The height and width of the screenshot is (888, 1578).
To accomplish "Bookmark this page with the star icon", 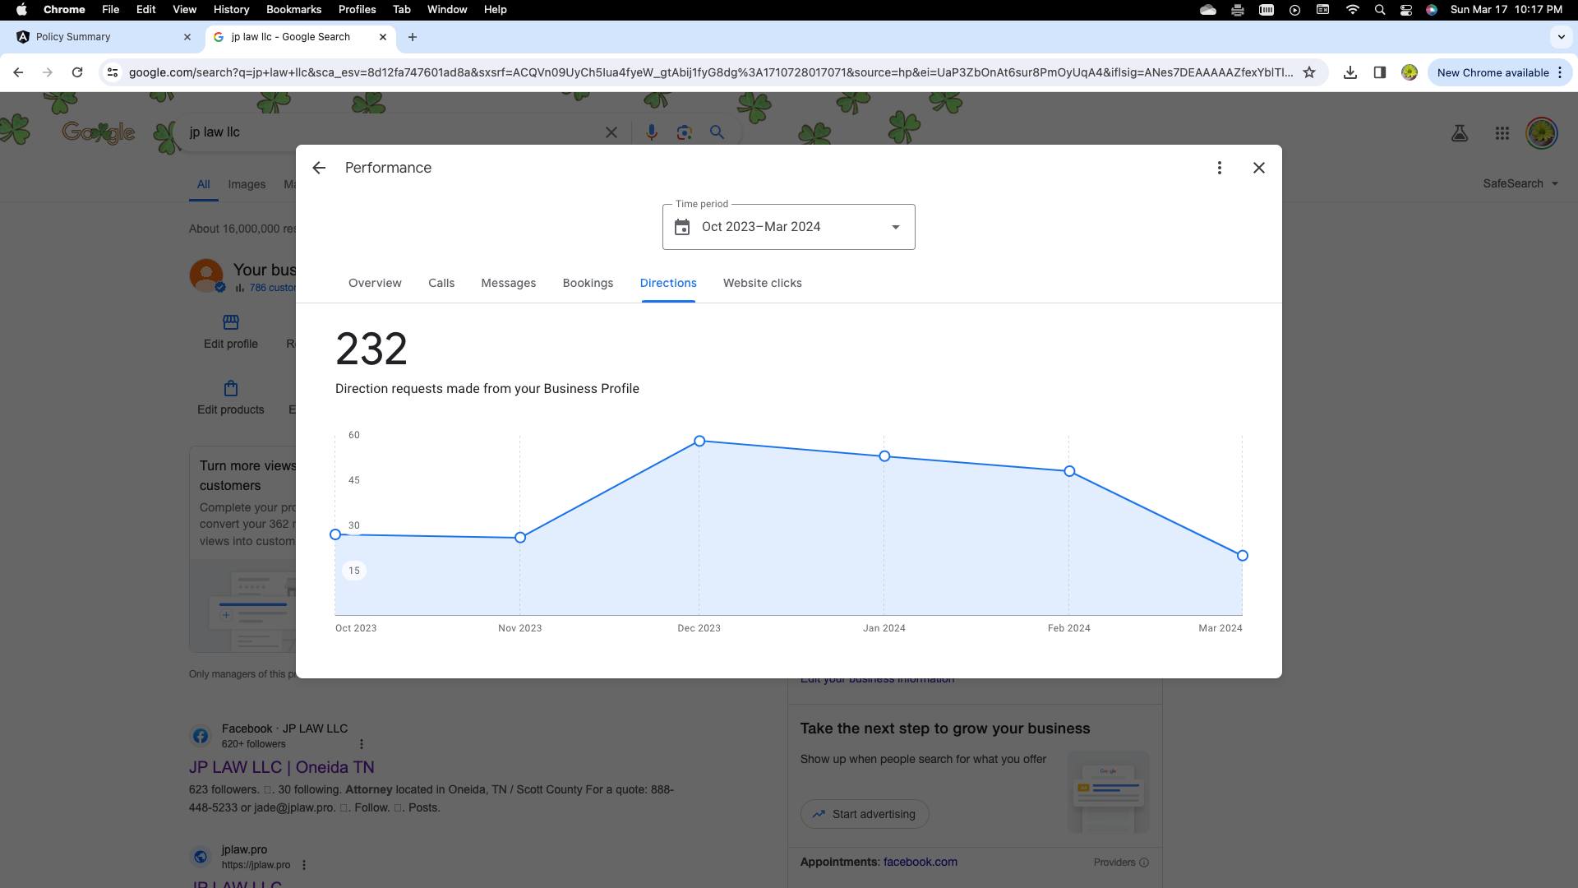I will (x=1309, y=72).
